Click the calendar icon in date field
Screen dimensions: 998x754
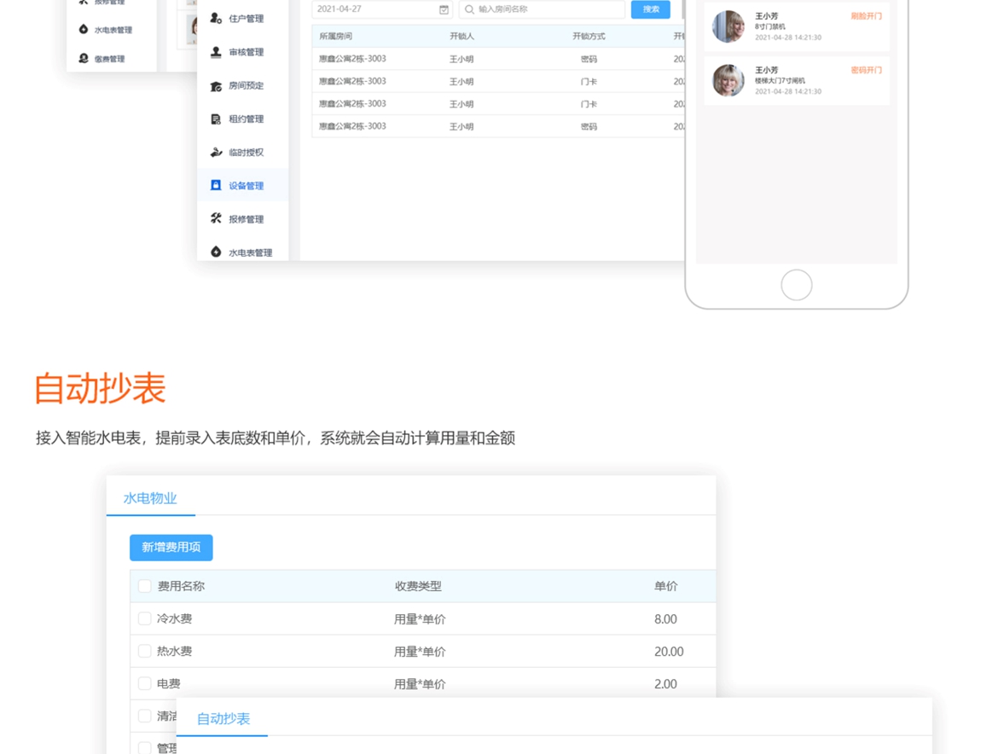tap(444, 9)
